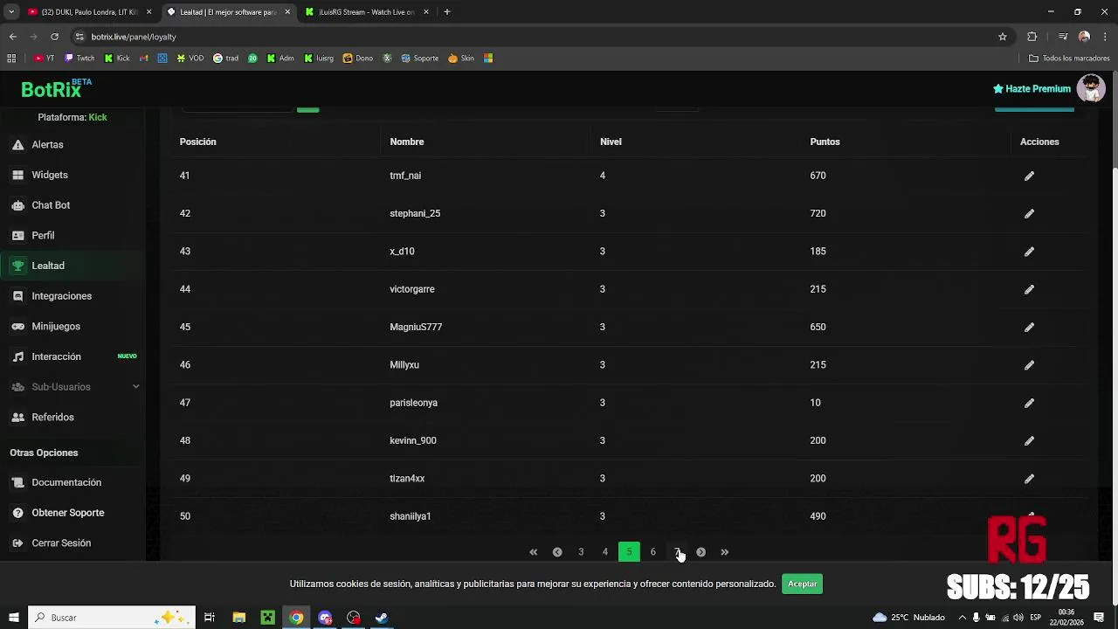Bookmark this page with star icon

[x=1003, y=37]
